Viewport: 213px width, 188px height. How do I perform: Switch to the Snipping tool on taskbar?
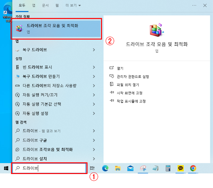143,168
